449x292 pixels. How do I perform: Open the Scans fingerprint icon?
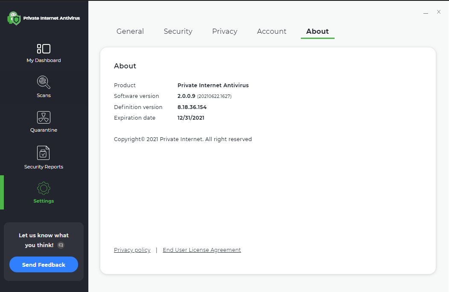(x=44, y=82)
